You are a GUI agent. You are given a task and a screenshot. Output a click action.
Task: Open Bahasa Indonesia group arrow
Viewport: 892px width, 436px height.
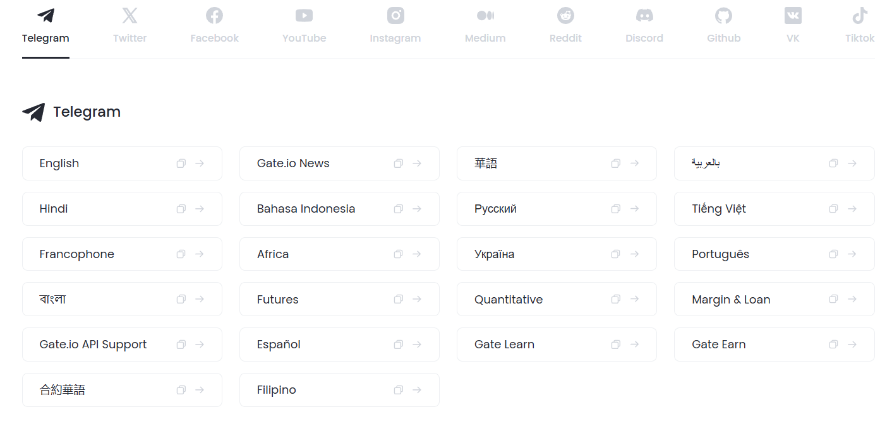tap(417, 209)
